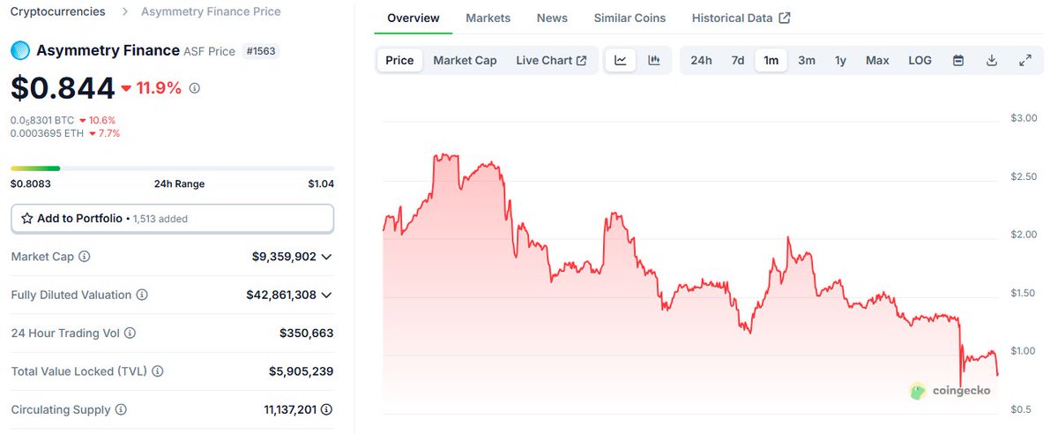The width and height of the screenshot is (1058, 434).
Task: Select Max time range
Action: tap(877, 60)
